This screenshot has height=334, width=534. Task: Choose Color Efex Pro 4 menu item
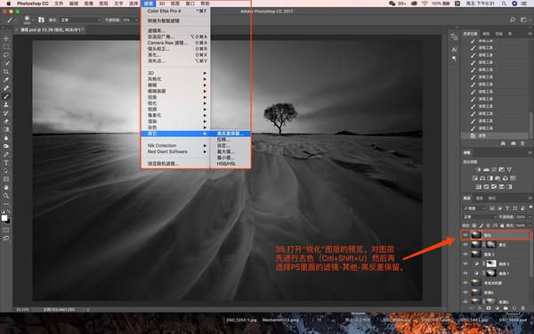[x=175, y=11]
